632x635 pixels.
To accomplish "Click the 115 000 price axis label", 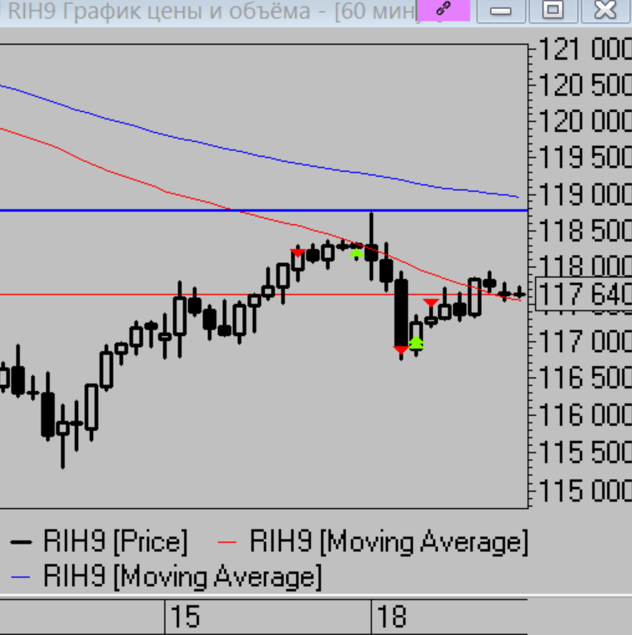I will tap(585, 491).
